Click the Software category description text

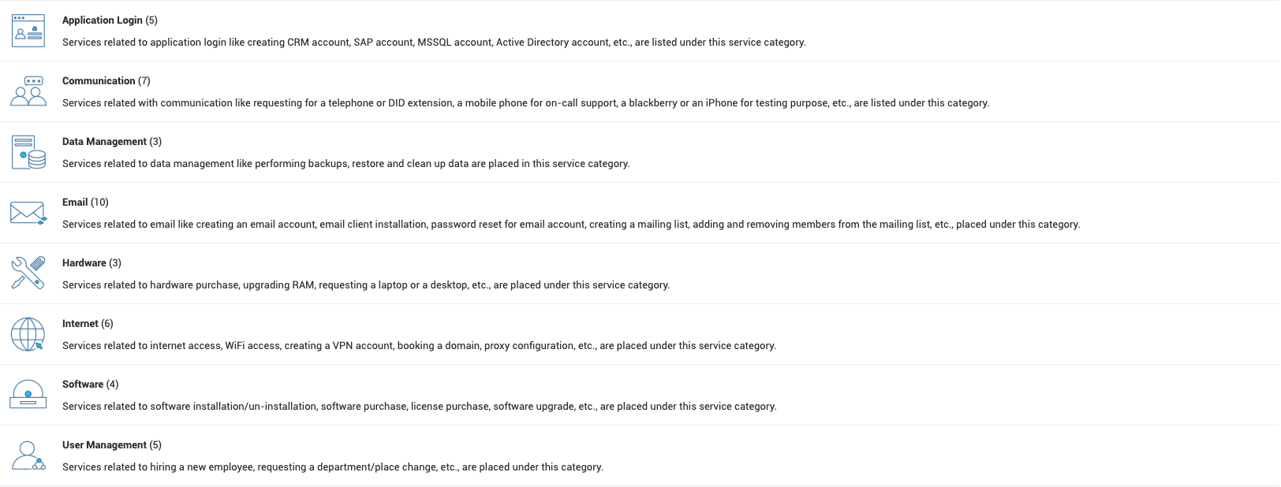[x=419, y=407]
